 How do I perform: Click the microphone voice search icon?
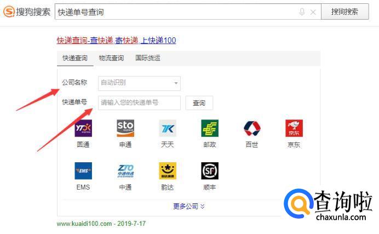(302, 12)
